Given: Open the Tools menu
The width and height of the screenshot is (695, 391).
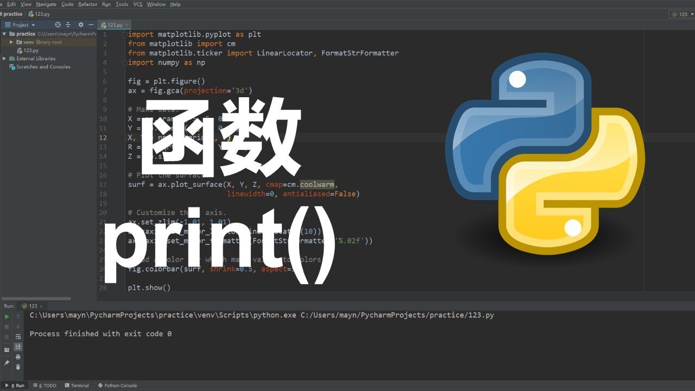Looking at the screenshot, I should pos(122,4).
